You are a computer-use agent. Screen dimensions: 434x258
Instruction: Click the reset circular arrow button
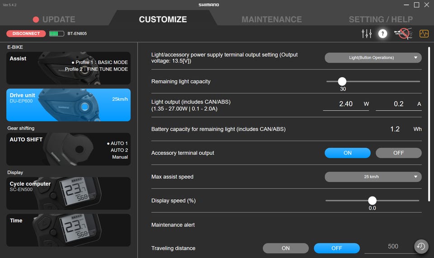421,246
